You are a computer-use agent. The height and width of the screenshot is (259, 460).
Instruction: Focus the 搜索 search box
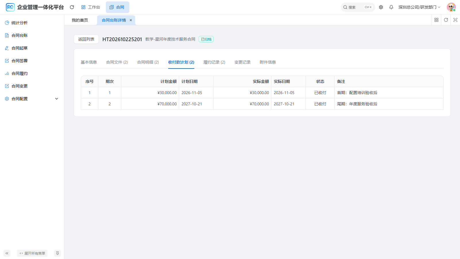tap(358, 7)
